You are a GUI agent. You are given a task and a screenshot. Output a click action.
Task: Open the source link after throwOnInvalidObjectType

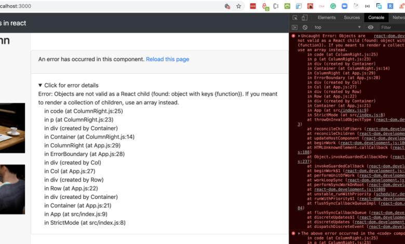tap(390, 119)
